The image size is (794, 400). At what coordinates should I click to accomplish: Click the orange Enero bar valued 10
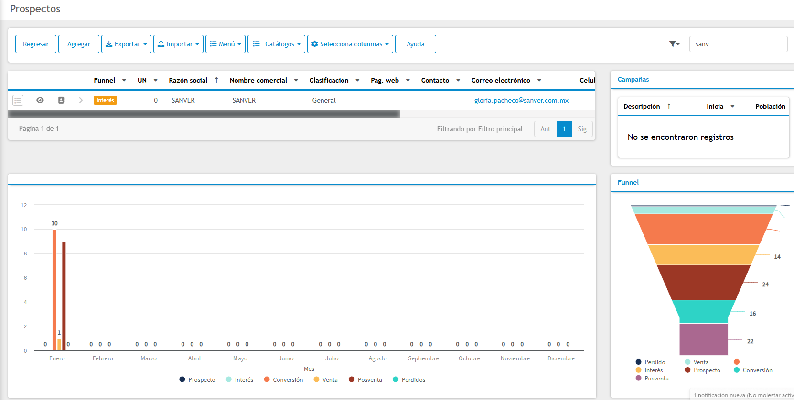coord(54,290)
